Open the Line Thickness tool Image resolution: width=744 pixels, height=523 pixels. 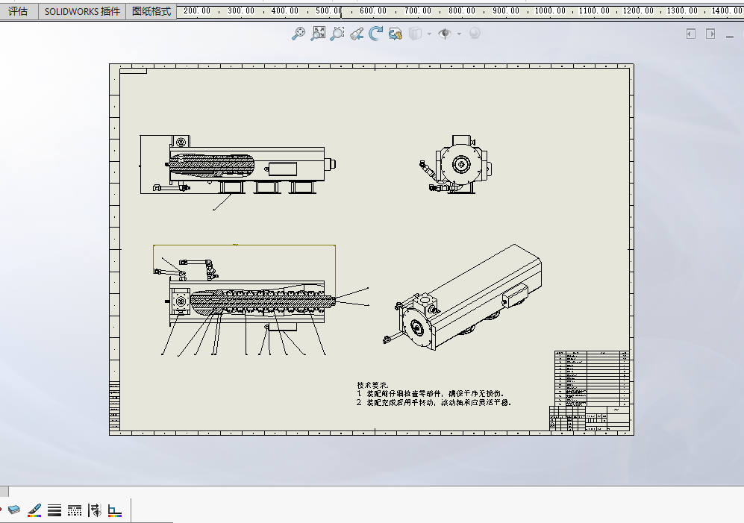[54, 510]
